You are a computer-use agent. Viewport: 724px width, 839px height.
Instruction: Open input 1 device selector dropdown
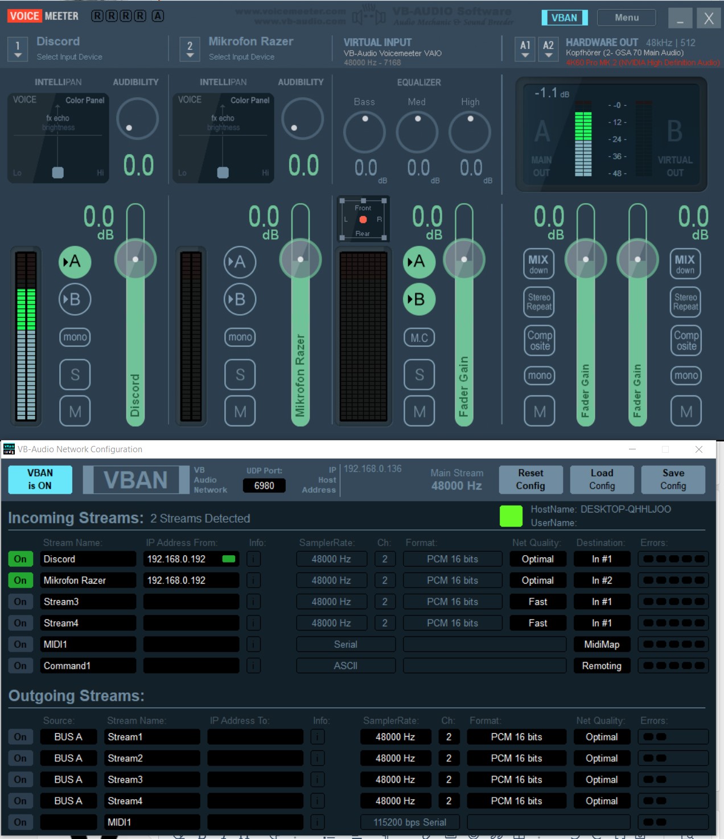pos(18,49)
